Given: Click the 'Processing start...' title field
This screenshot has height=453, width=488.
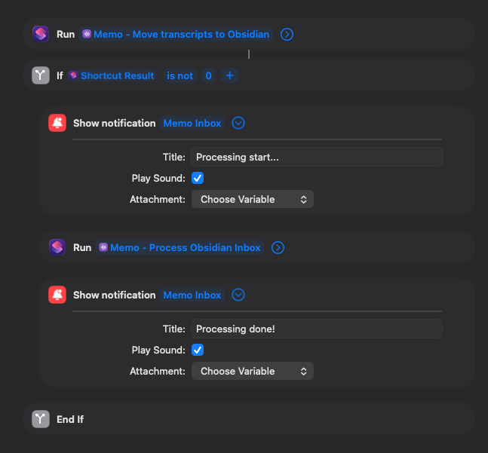Looking at the screenshot, I should click(x=316, y=157).
